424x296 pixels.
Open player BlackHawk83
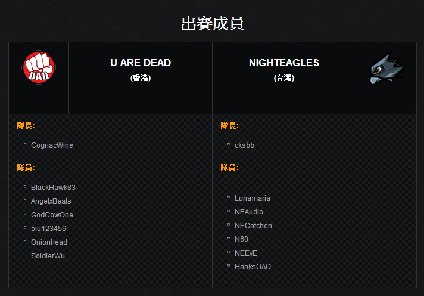click(x=53, y=188)
